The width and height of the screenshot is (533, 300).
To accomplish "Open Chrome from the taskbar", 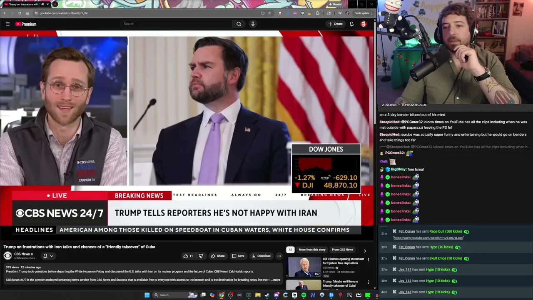I will click(221, 295).
